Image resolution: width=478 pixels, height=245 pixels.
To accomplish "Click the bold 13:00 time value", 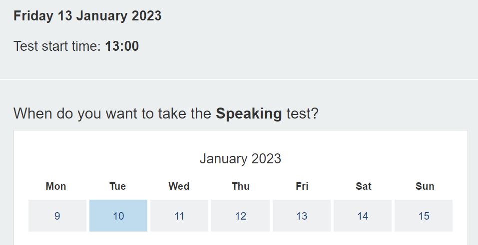I will pyautogui.click(x=122, y=46).
